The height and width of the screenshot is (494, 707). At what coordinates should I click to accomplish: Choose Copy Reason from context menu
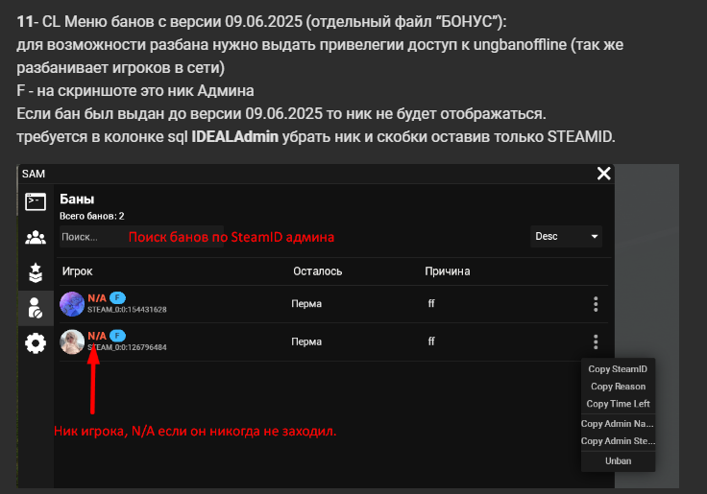(x=618, y=387)
